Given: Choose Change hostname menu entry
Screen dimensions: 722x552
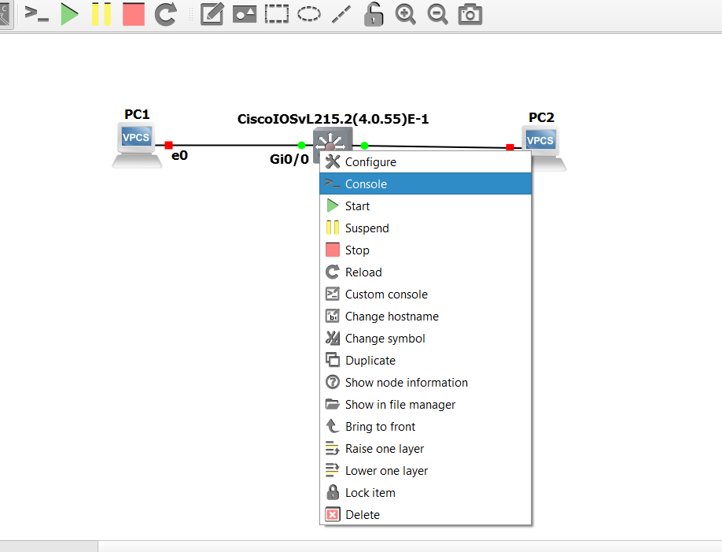Looking at the screenshot, I should [x=425, y=317].
